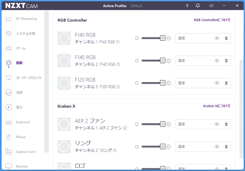Set リング brightness to maximum icon
This screenshot has width=245, height=171.
click(x=168, y=147)
